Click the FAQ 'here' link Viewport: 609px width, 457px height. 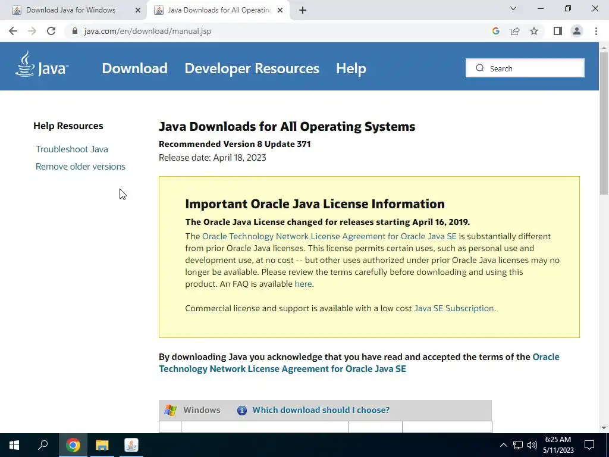point(303,284)
